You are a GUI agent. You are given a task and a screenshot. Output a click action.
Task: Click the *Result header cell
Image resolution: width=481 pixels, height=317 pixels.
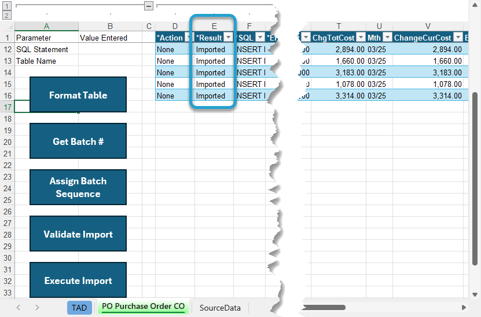coord(214,38)
